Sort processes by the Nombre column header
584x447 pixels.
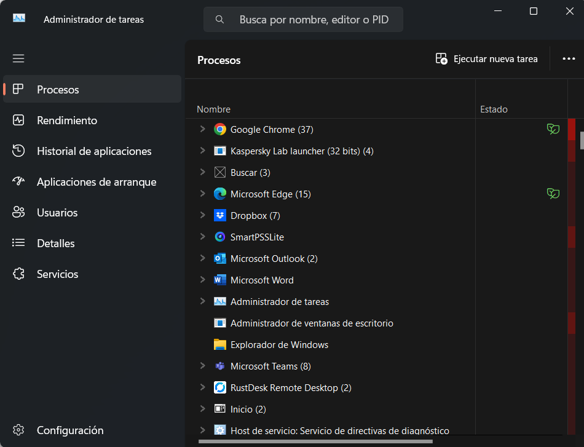330,99
